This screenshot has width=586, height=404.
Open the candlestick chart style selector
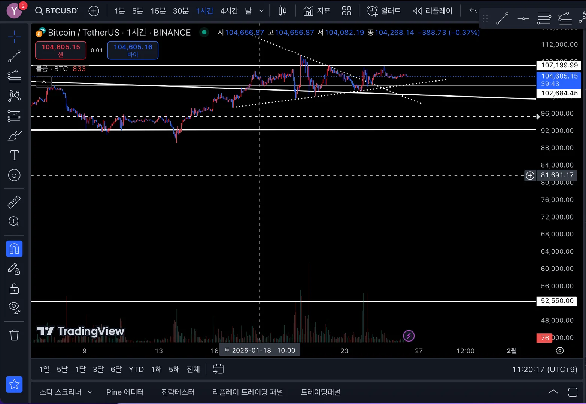tap(283, 11)
